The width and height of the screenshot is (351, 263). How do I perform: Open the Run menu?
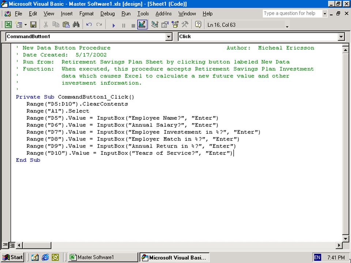coord(126,14)
